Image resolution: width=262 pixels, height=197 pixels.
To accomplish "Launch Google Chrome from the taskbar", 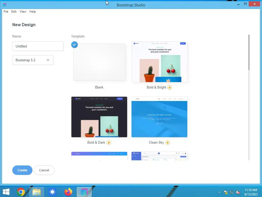I will click(x=21, y=192).
